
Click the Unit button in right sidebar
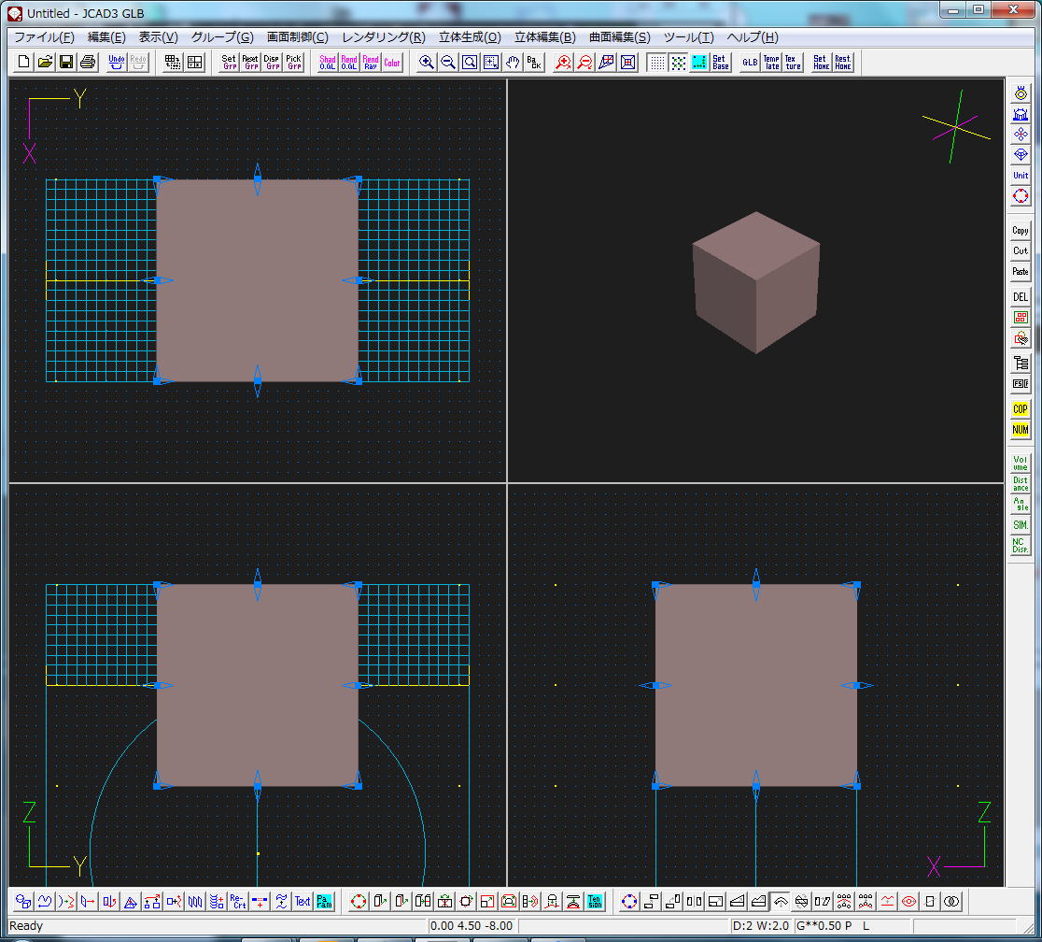pyautogui.click(x=1021, y=176)
